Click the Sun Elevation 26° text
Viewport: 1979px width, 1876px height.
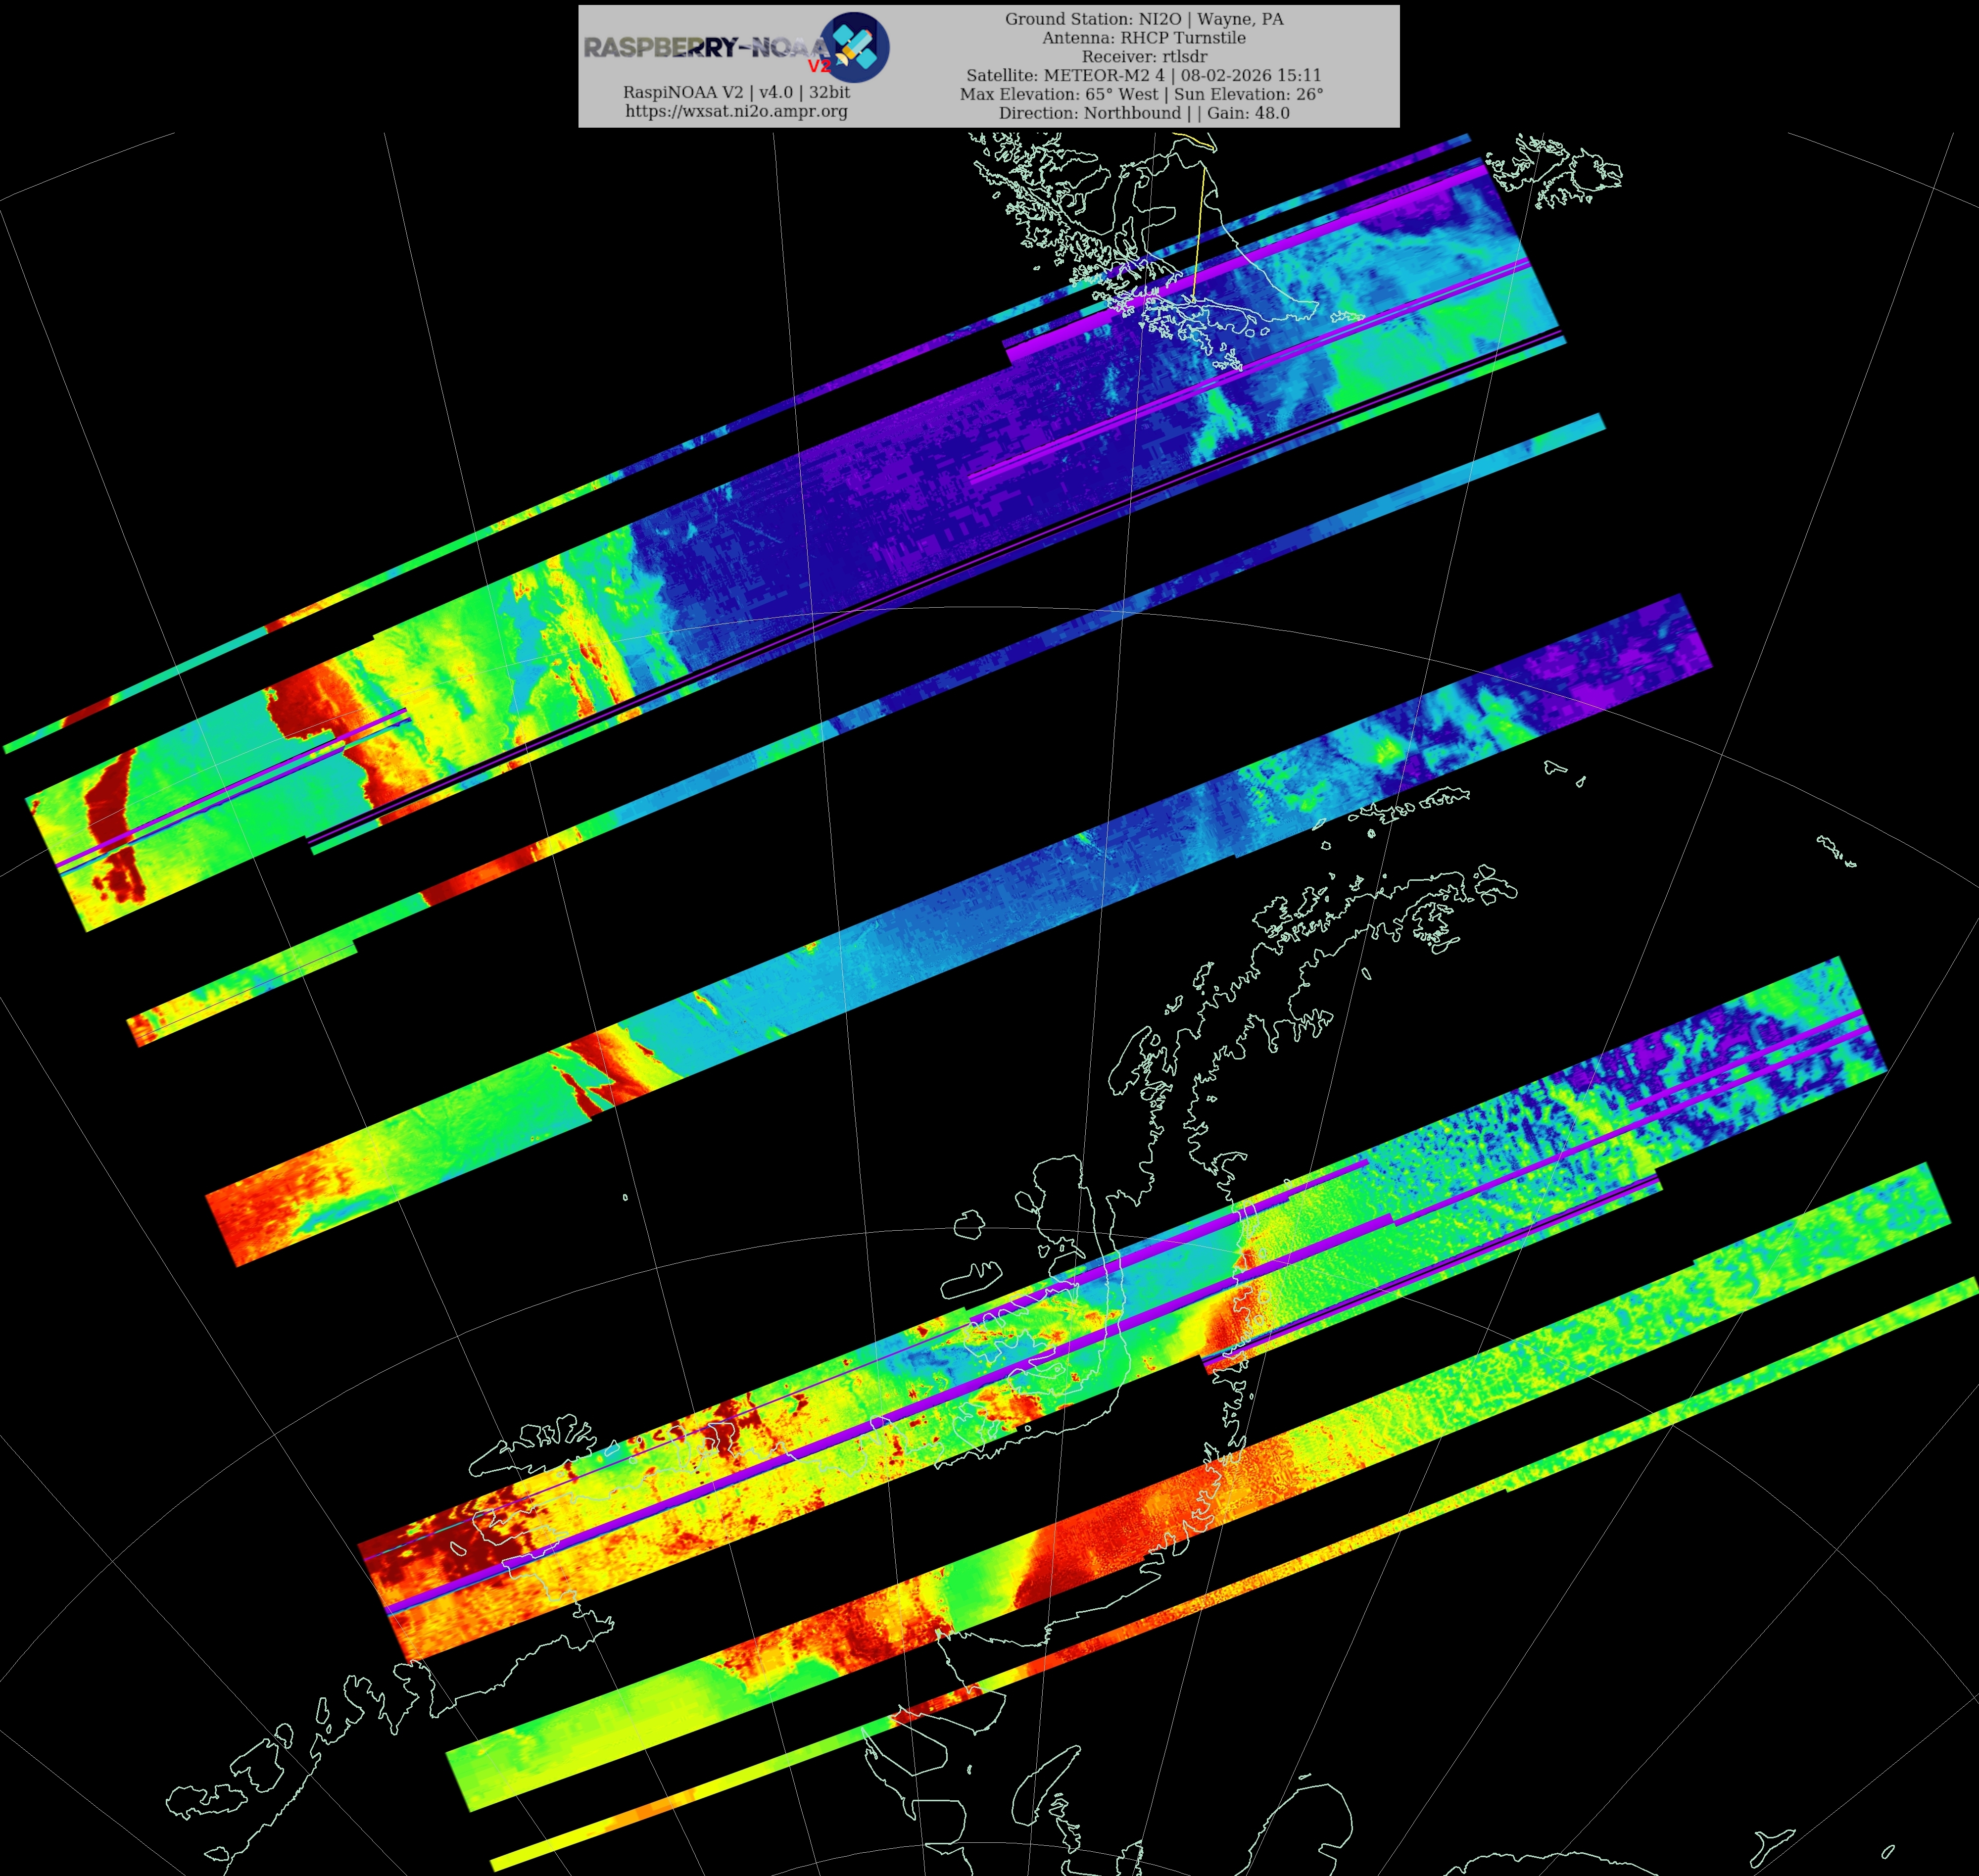pyautogui.click(x=1248, y=94)
